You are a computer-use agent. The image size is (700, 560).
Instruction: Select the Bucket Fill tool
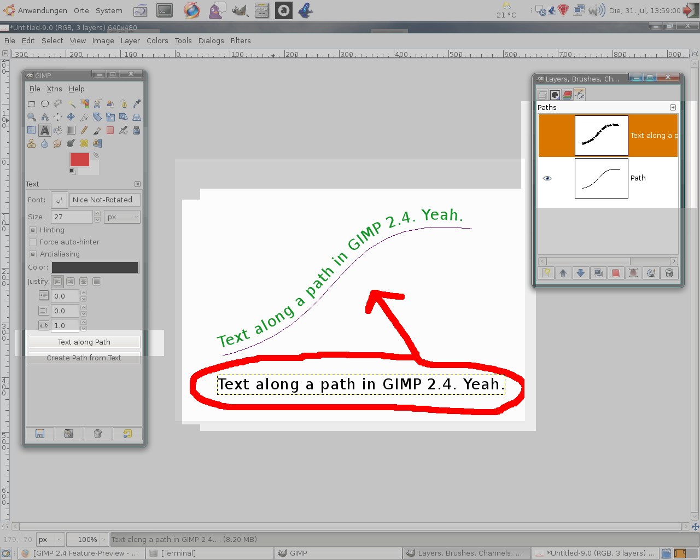pyautogui.click(x=58, y=130)
